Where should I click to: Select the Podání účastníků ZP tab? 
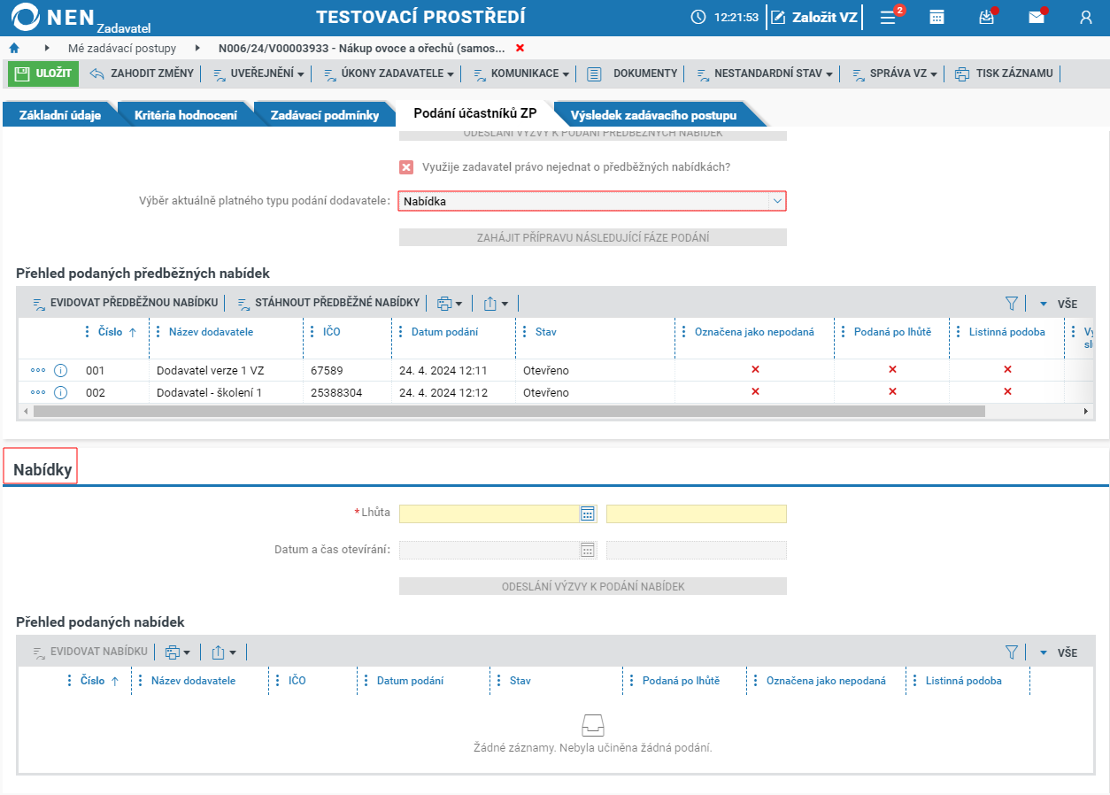475,114
